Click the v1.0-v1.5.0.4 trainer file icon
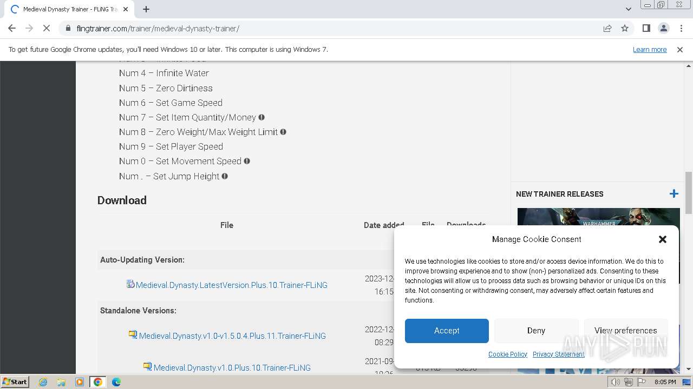 click(x=133, y=334)
